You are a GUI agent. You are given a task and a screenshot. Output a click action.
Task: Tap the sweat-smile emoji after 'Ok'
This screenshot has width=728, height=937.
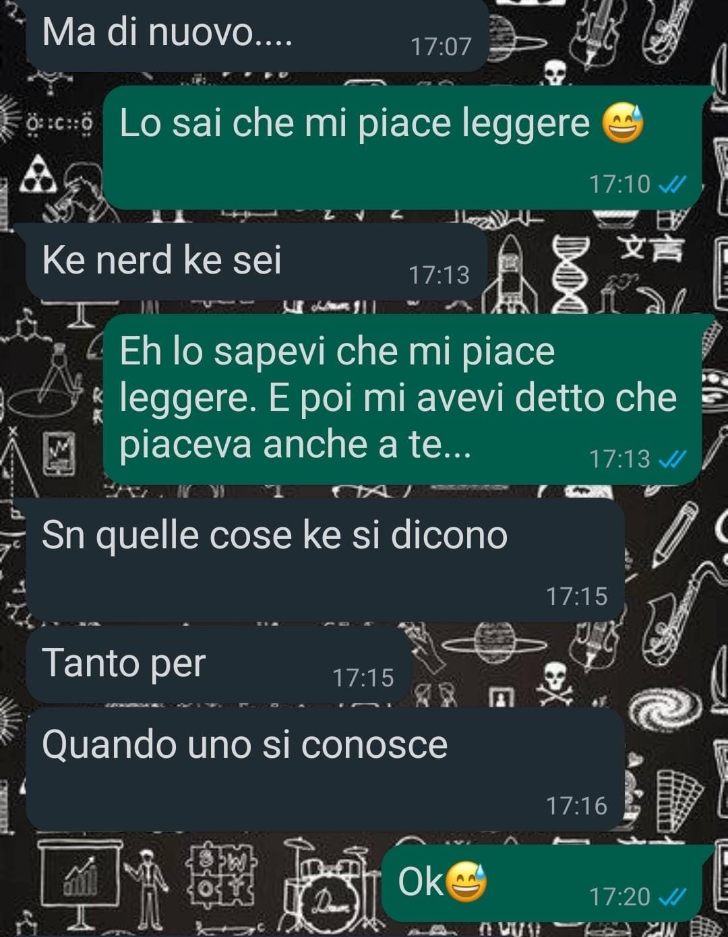tap(467, 882)
